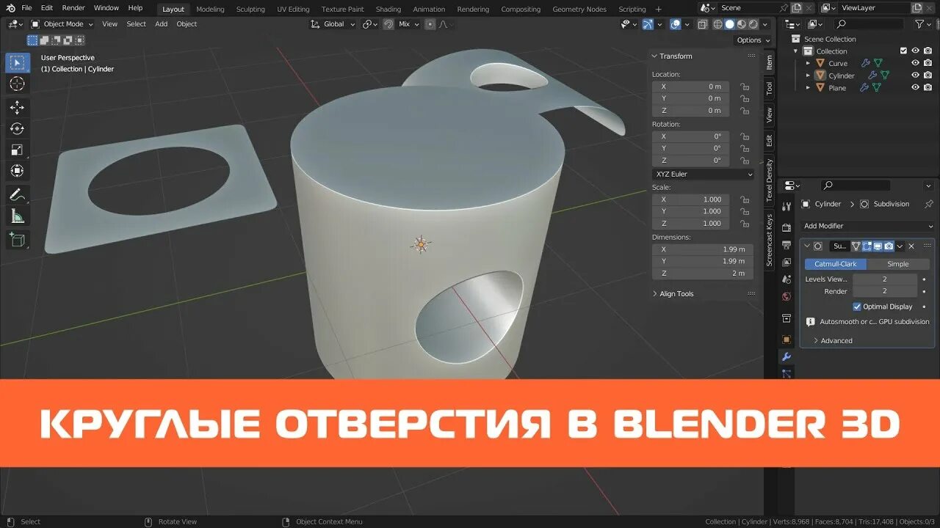The width and height of the screenshot is (940, 528).
Task: Select the Rotate tool
Action: 17,129
